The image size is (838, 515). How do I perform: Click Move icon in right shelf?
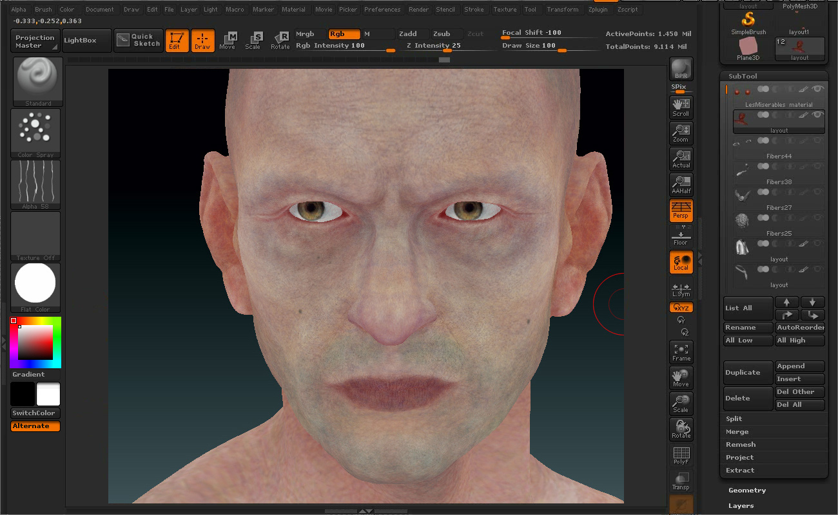click(x=681, y=378)
